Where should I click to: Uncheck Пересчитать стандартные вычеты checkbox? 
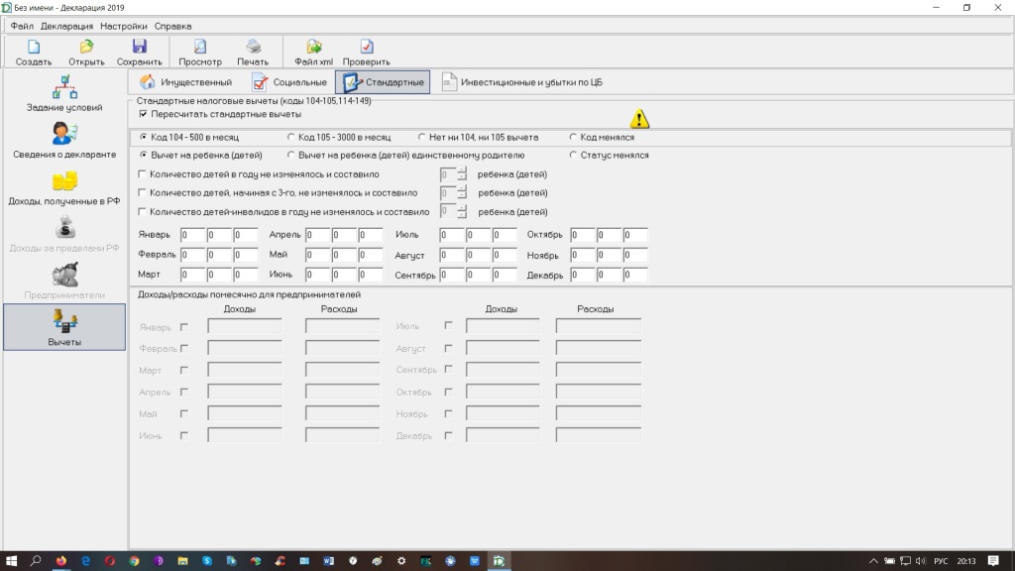click(144, 115)
